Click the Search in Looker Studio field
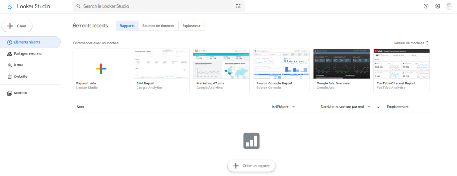 point(159,6)
